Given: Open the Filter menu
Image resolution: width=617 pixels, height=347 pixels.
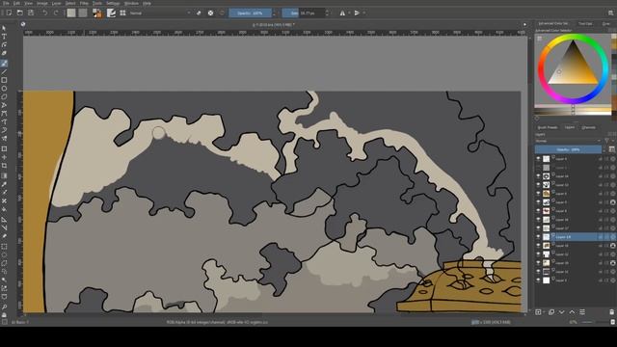Looking at the screenshot, I should [x=84, y=3].
